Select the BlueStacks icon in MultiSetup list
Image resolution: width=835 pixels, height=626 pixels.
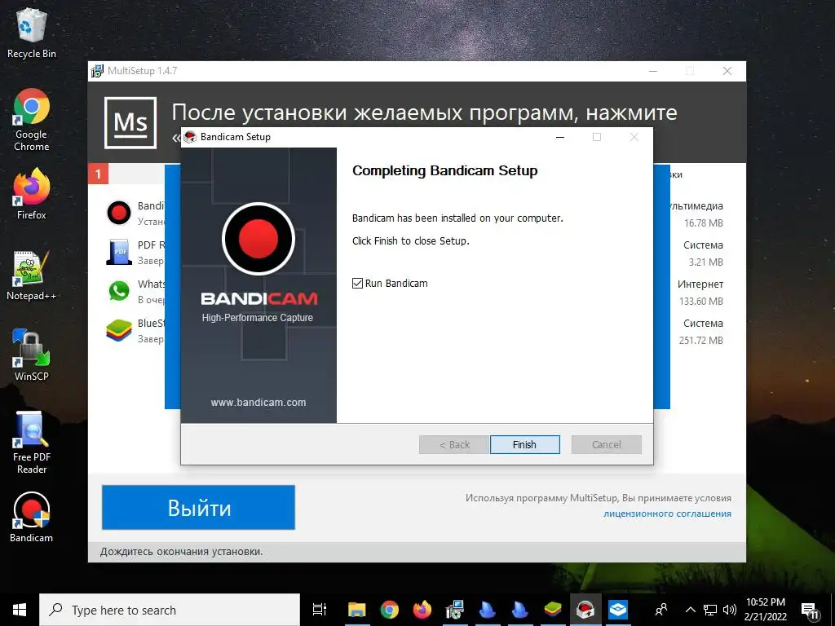tap(119, 330)
